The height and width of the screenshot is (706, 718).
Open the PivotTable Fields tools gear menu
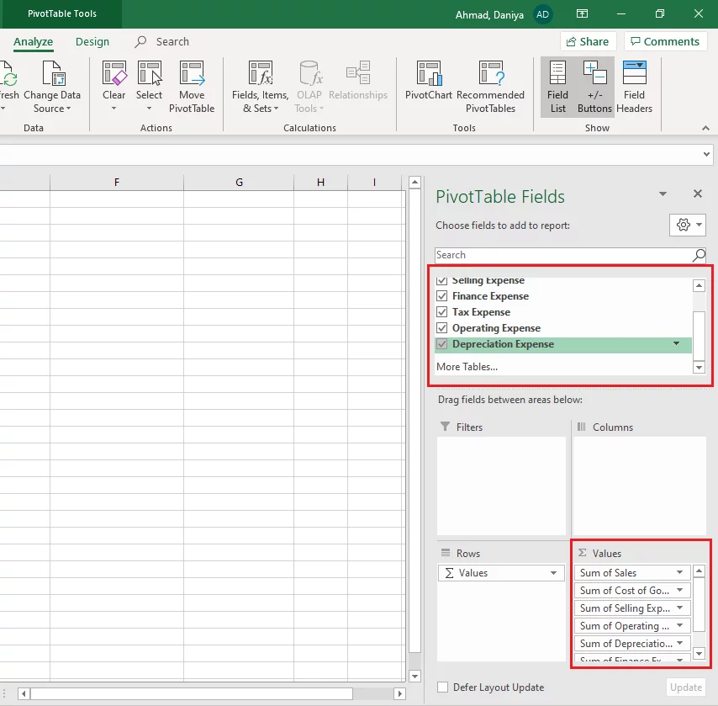[687, 225]
